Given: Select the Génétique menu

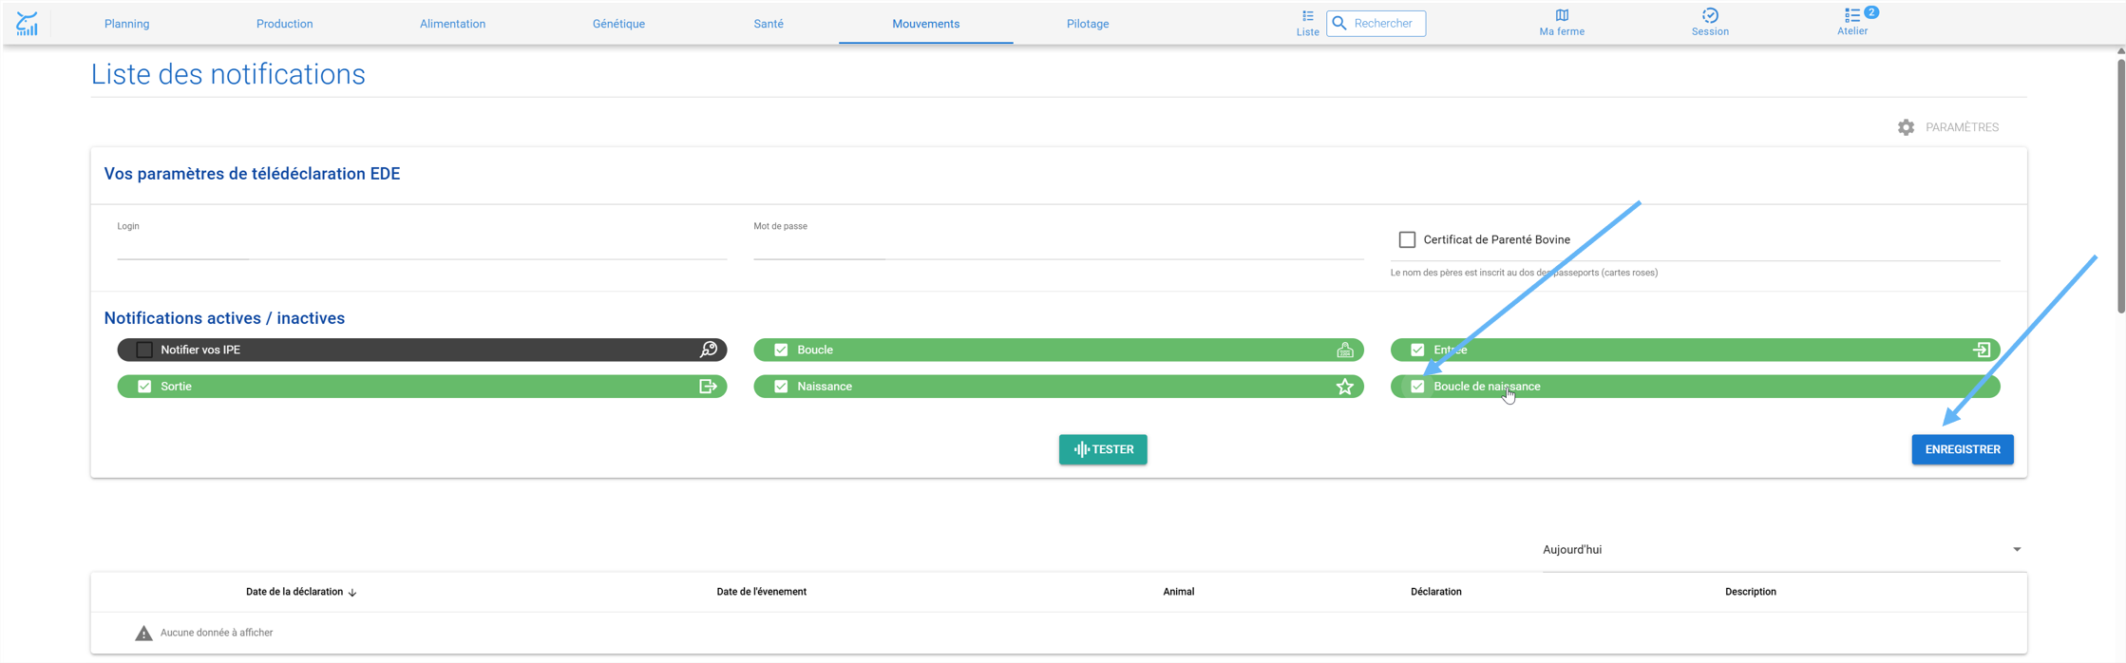Looking at the screenshot, I should point(618,24).
